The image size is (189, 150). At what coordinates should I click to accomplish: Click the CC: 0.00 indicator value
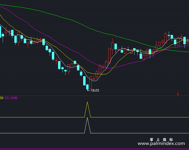11,98
